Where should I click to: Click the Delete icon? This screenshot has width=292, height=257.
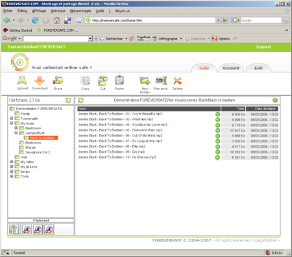tap(177, 81)
